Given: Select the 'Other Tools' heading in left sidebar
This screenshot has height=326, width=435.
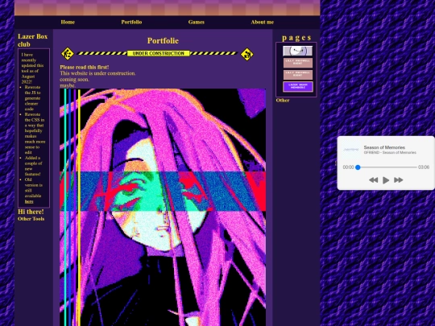Looking at the screenshot, I should pos(31,219).
